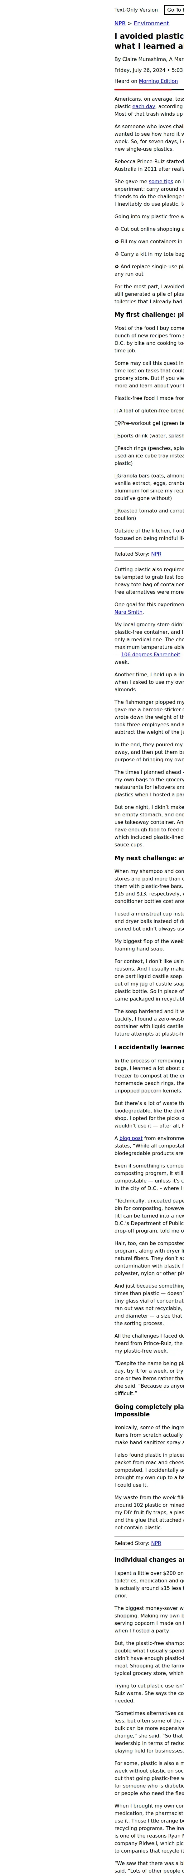Click the bullet icon before Sports drink

pyautogui.click(x=116, y=436)
